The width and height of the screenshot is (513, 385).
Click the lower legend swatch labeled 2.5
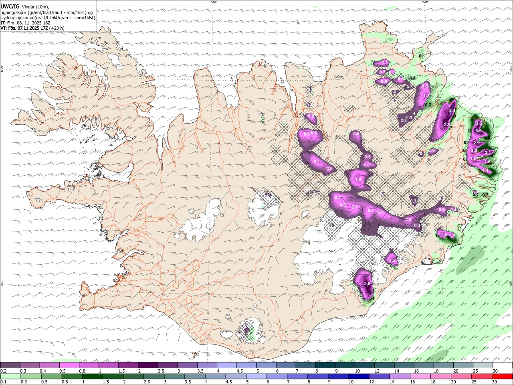[x=154, y=377]
